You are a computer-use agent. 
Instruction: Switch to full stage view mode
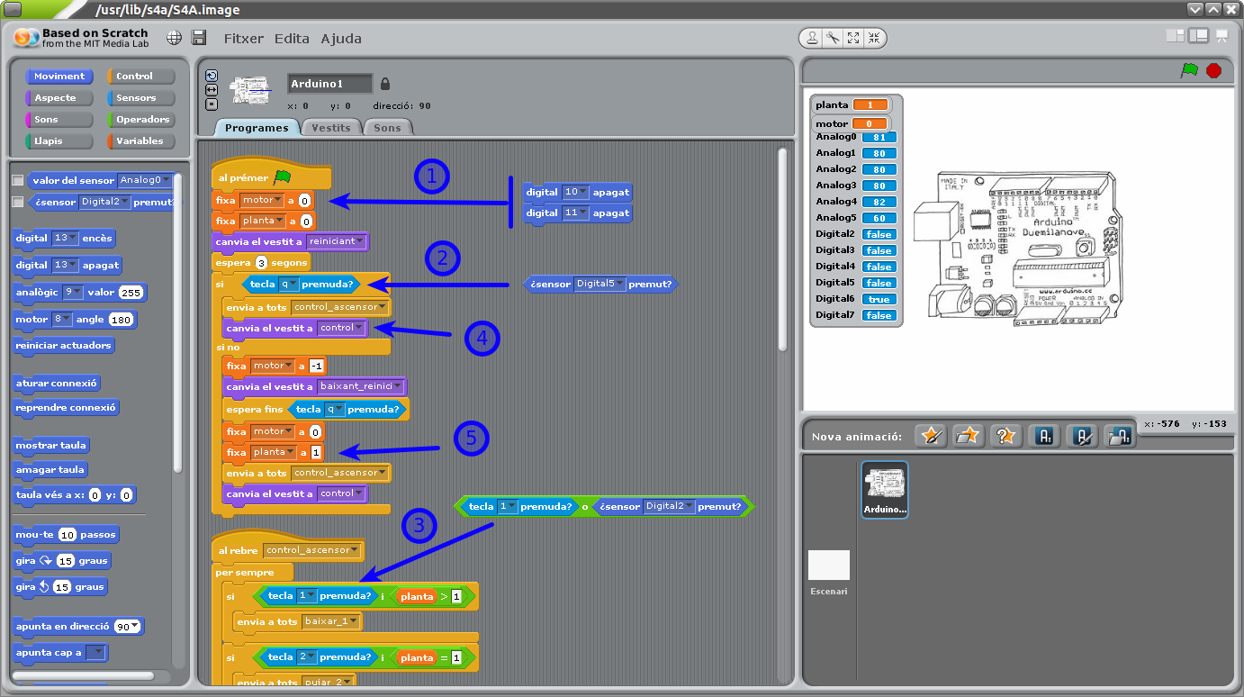(x=1198, y=36)
